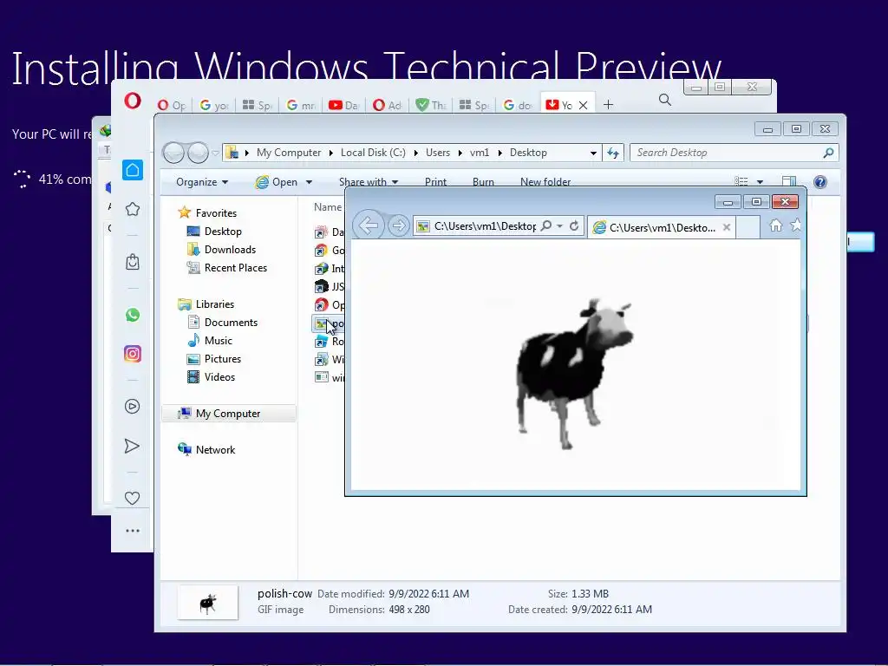The image size is (888, 666).
Task: Open Instagram in Opera sidebar
Action: [133, 354]
